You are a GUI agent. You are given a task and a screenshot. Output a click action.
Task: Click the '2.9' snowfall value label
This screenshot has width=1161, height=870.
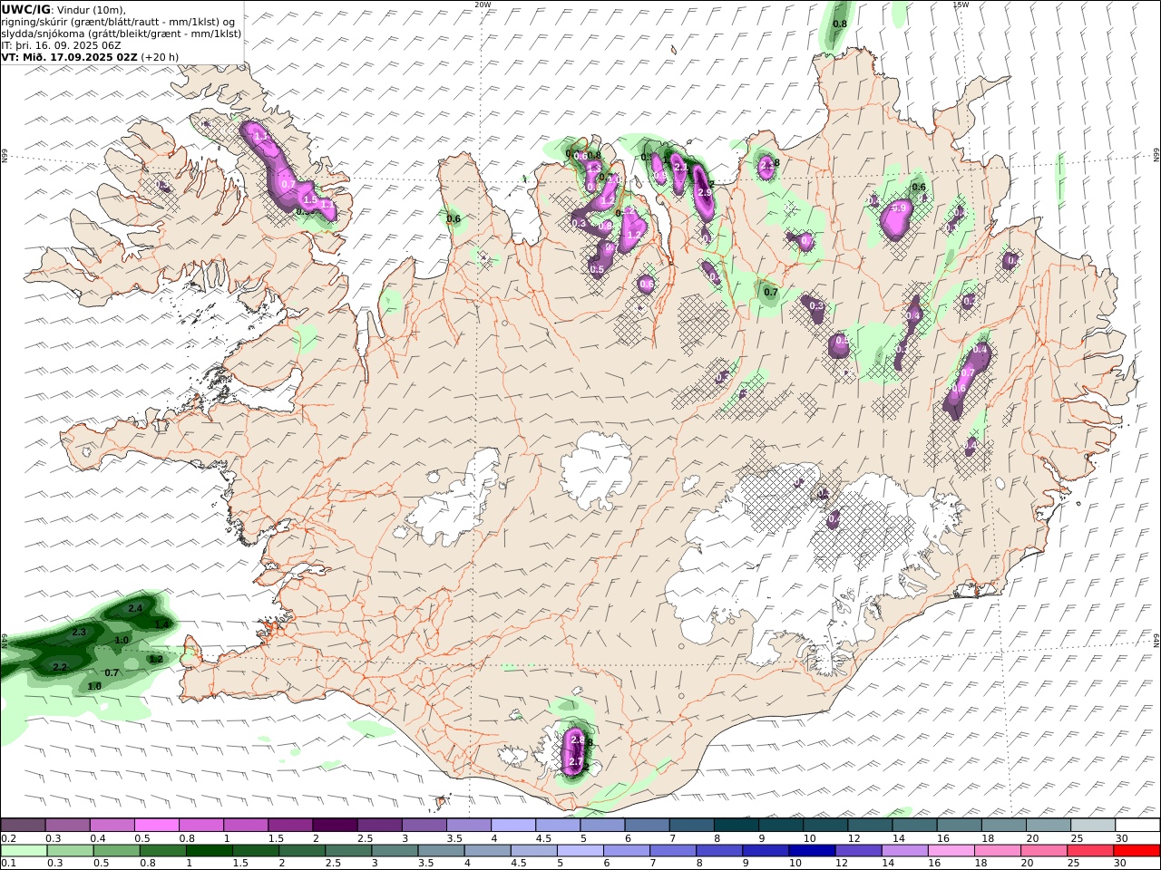pos(705,193)
